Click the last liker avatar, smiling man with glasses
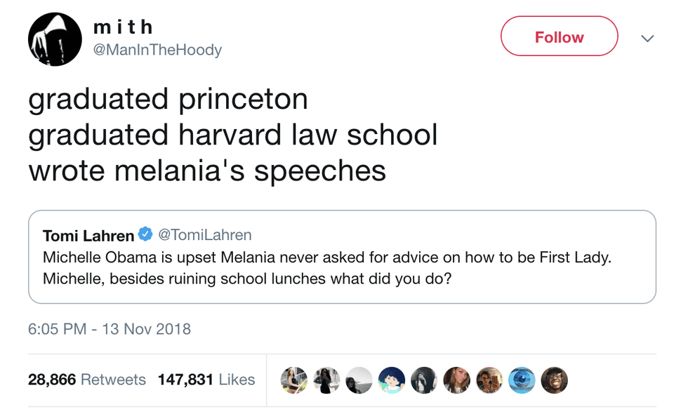 [555, 380]
